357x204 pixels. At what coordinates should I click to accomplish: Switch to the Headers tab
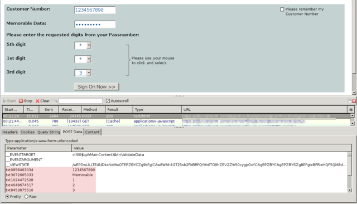click(10, 132)
